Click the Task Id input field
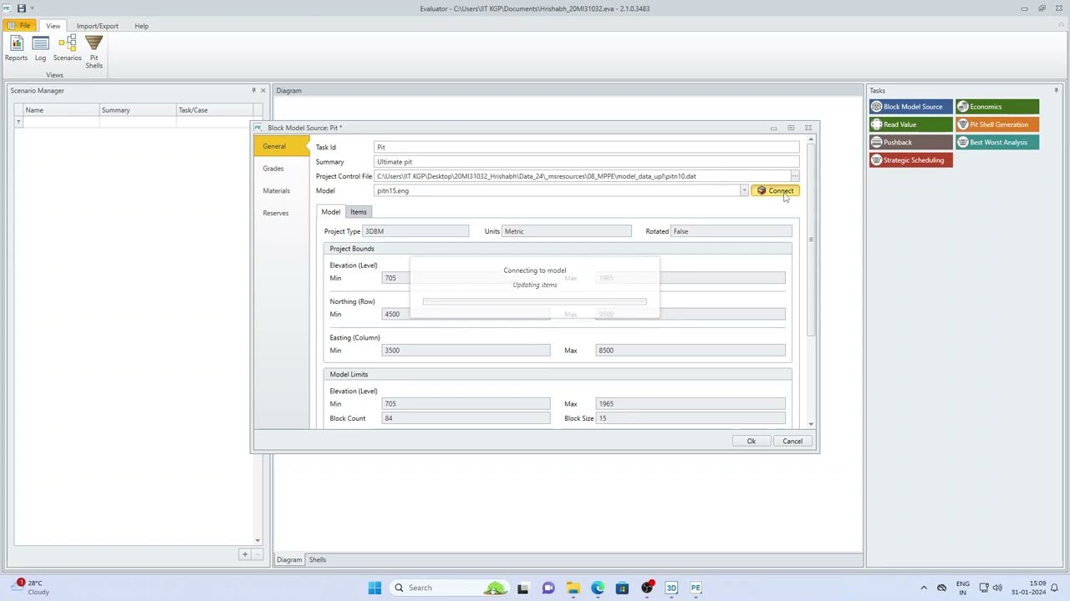 pyautogui.click(x=587, y=147)
